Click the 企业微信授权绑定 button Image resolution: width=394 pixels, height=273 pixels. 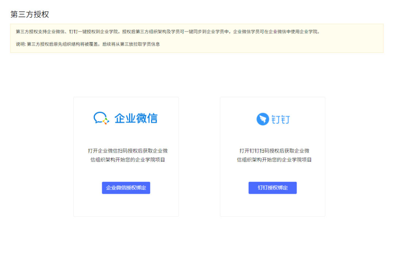point(126,188)
